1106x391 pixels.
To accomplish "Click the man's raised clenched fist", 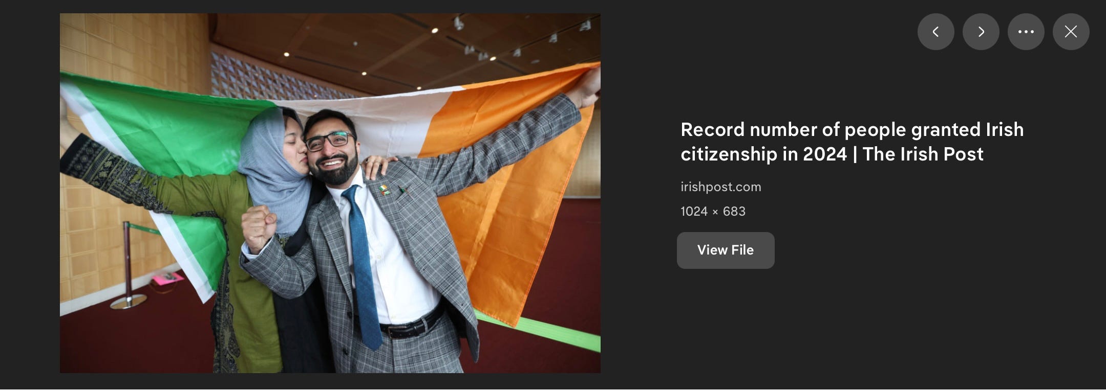I will pos(259,227).
